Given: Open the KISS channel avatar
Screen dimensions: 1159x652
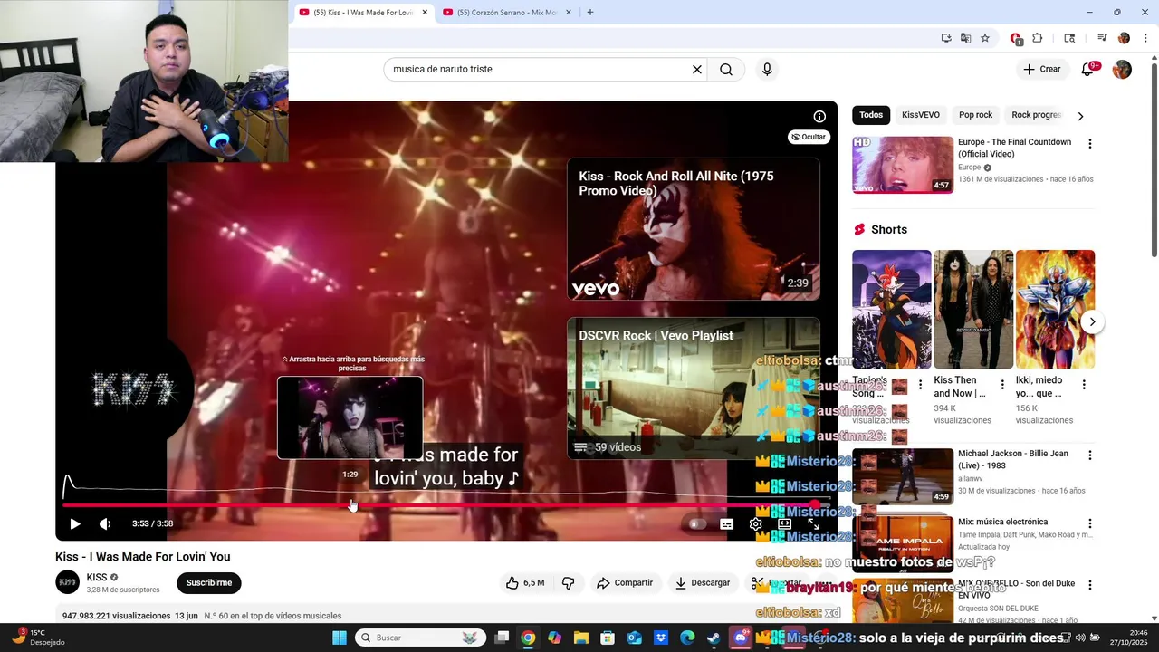Looking at the screenshot, I should pyautogui.click(x=68, y=582).
